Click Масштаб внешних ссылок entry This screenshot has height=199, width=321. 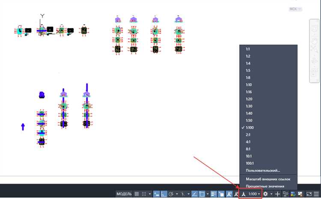[268, 179]
